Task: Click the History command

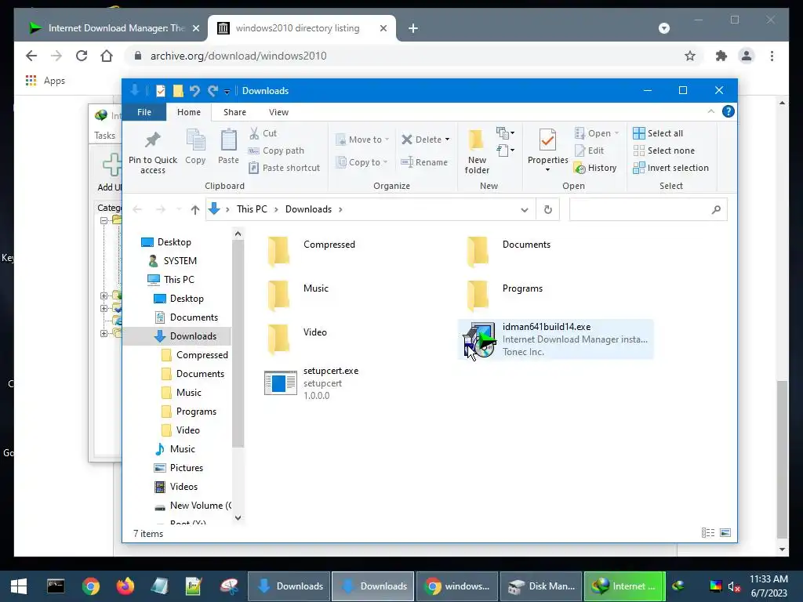Action: (x=596, y=168)
